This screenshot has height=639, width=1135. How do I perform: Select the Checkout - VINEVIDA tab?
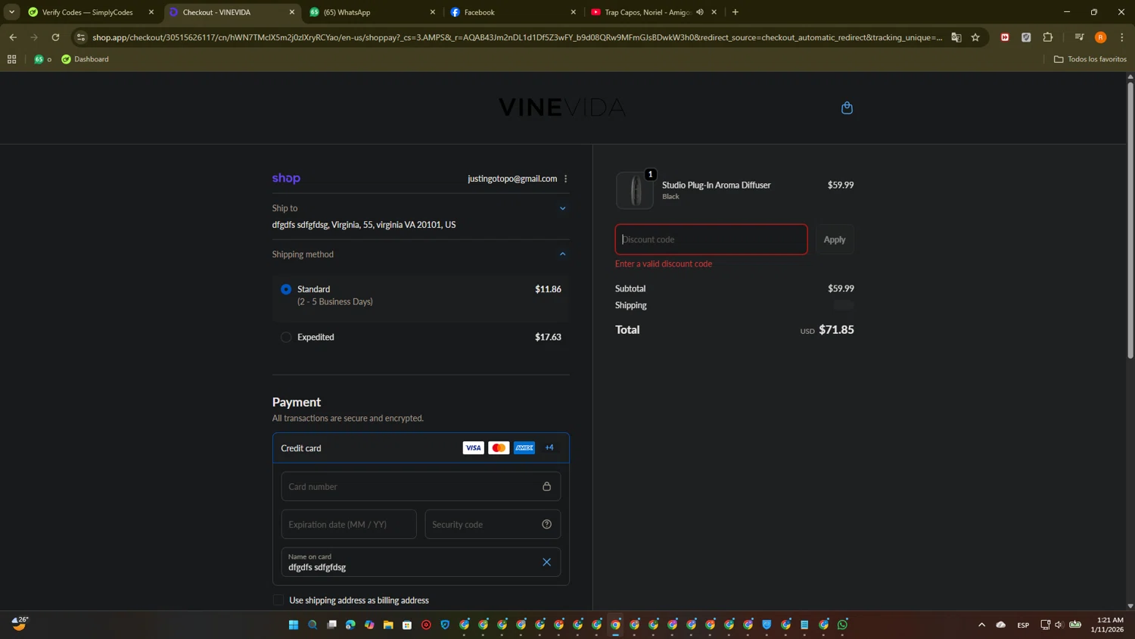tap(232, 12)
